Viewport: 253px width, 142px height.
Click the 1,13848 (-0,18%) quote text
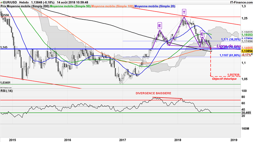pos(43,3)
